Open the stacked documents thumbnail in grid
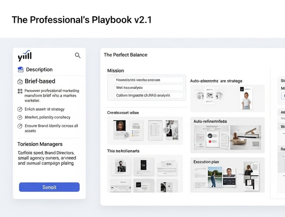This screenshot has height=217, width=285. (x=167, y=168)
